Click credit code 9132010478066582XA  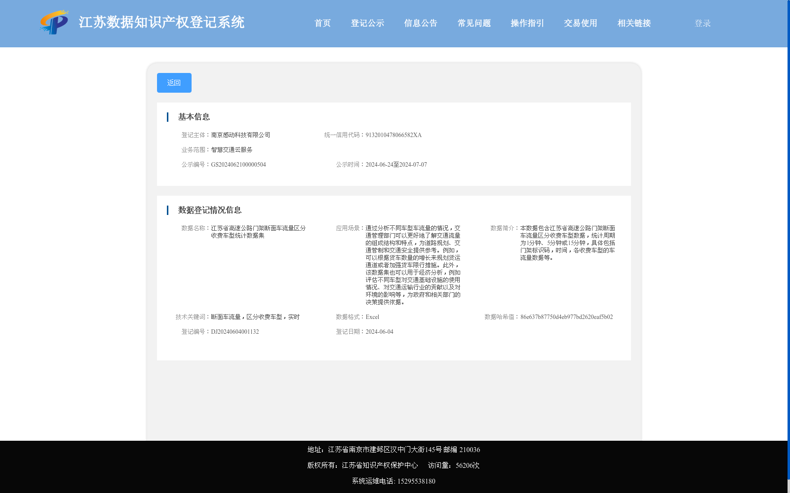[394, 135]
